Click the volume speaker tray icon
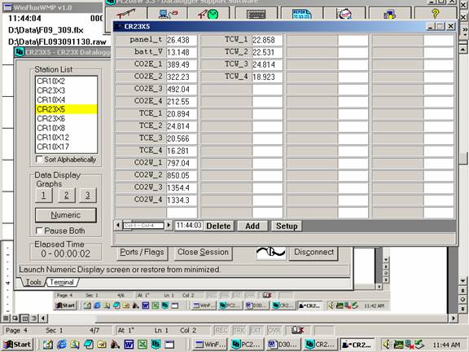 [387, 345]
